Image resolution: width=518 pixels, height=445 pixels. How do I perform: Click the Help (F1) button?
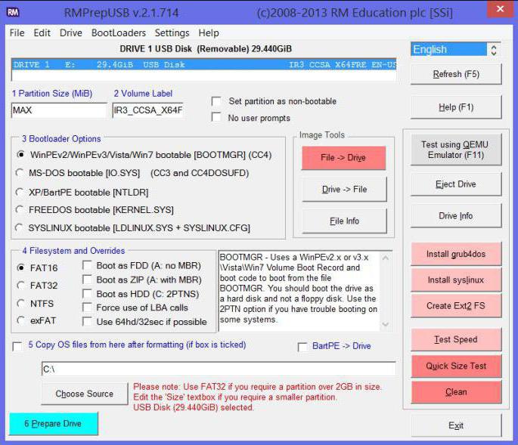coord(456,107)
